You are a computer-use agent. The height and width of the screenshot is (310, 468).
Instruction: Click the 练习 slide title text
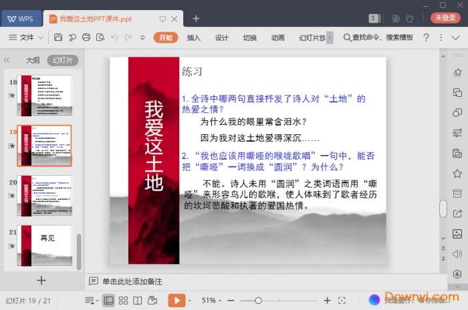coord(192,71)
